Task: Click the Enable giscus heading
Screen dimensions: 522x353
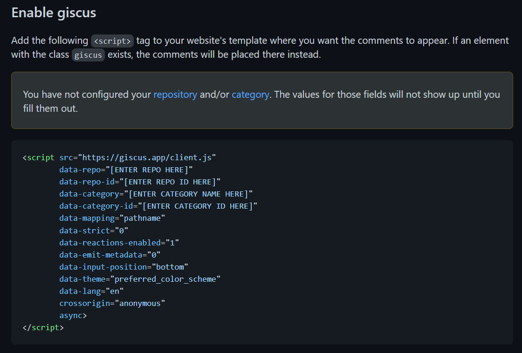Action: pos(54,13)
